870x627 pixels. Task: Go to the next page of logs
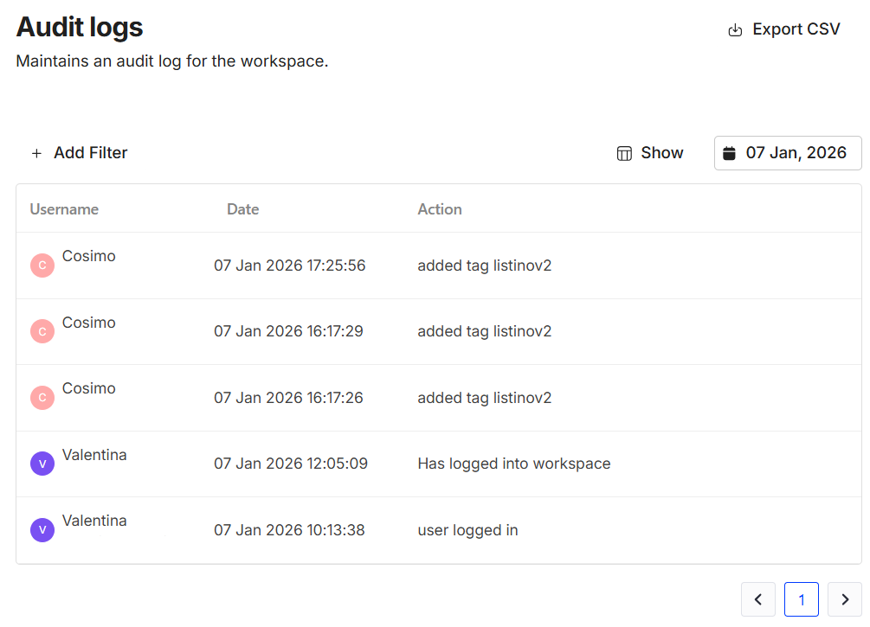(844, 599)
